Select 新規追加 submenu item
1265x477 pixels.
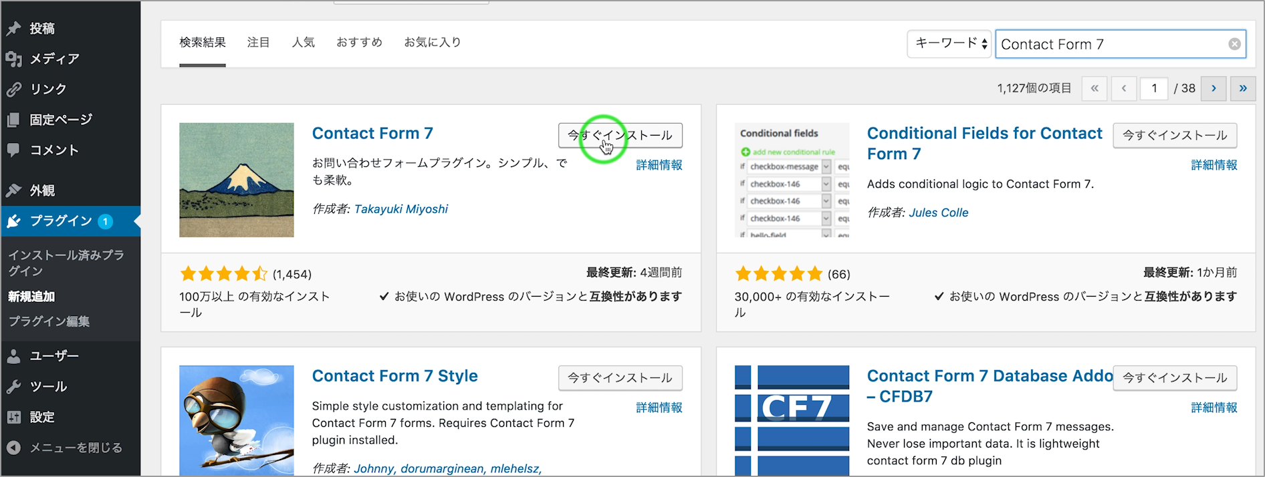tap(31, 297)
